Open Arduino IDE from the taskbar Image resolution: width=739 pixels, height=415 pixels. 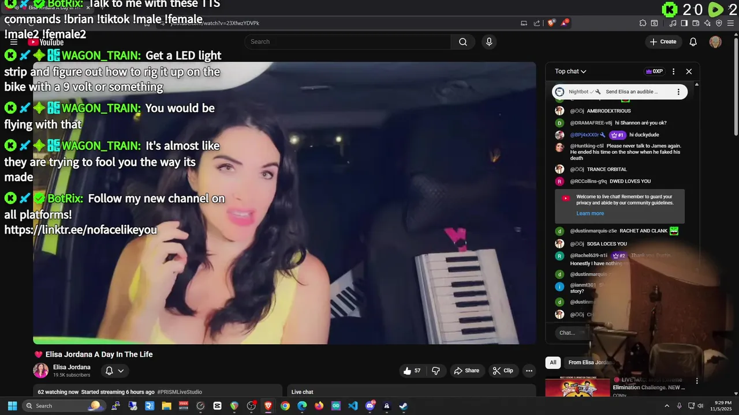point(336,406)
